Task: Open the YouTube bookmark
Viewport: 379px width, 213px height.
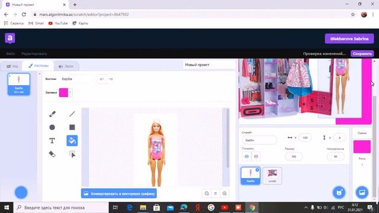Action: [58, 23]
